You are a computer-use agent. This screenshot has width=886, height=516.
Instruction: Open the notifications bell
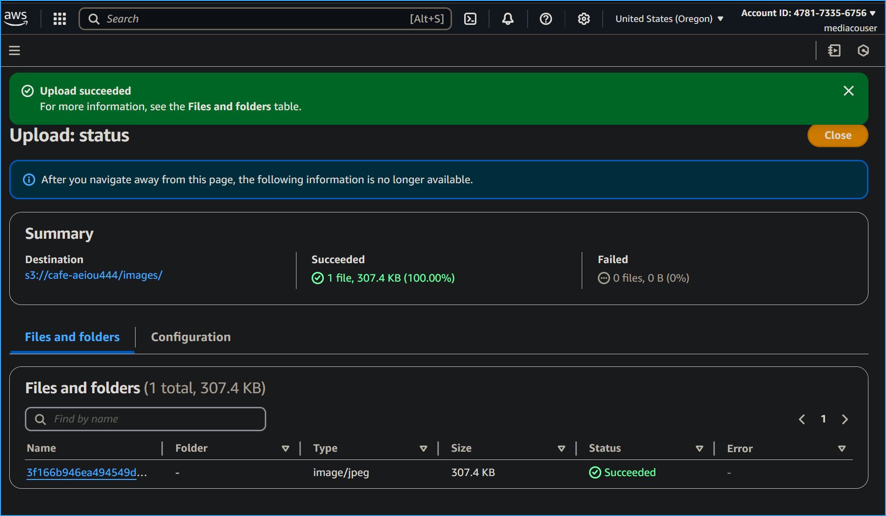[508, 19]
